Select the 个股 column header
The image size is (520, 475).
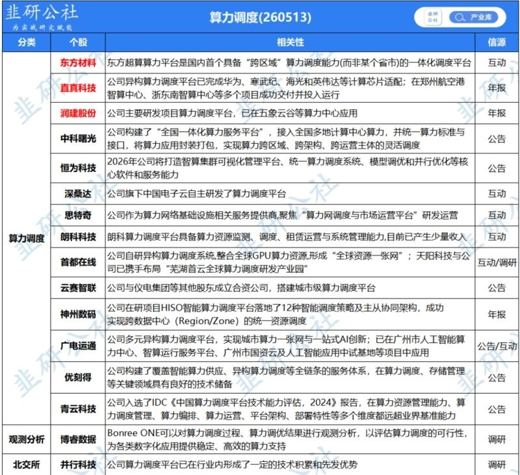[78, 42]
